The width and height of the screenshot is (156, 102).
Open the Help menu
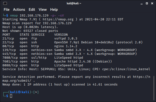tap(54, 9)
